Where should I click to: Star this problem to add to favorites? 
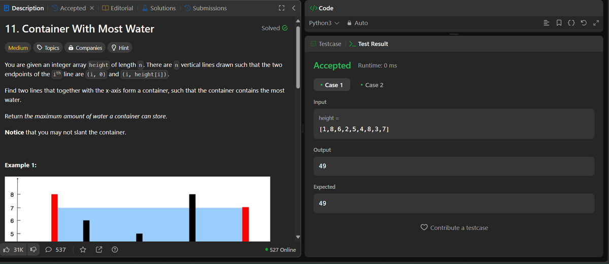(x=83, y=250)
